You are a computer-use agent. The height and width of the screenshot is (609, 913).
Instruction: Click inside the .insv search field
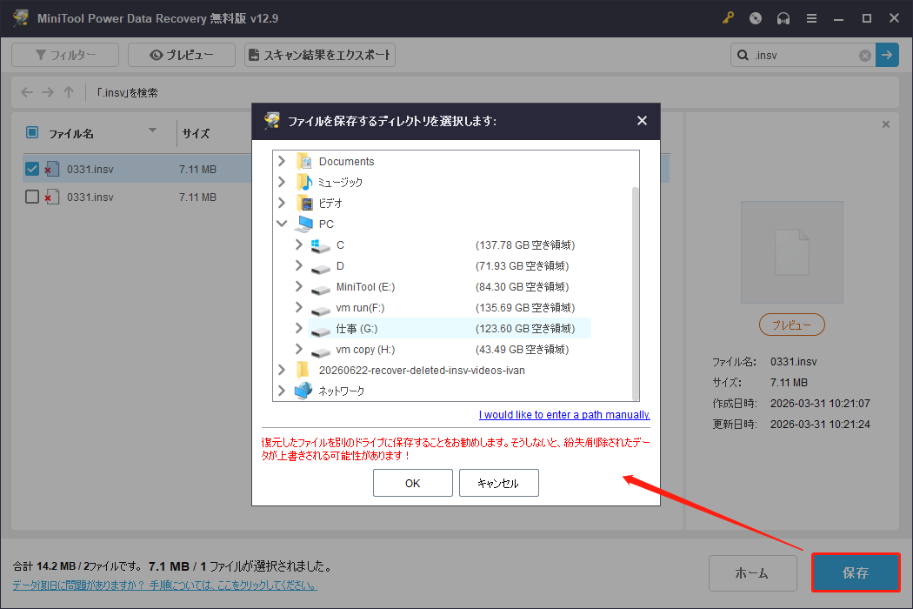pyautogui.click(x=803, y=56)
